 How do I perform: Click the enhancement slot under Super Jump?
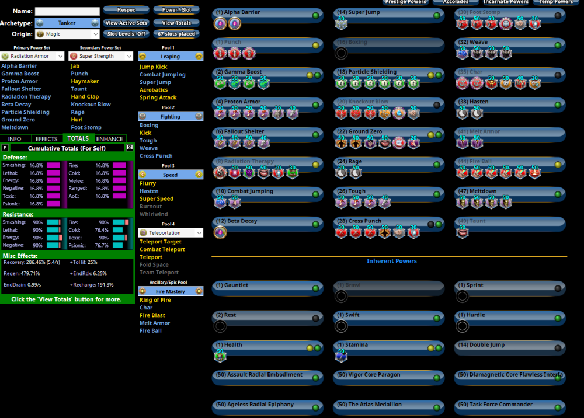[341, 23]
